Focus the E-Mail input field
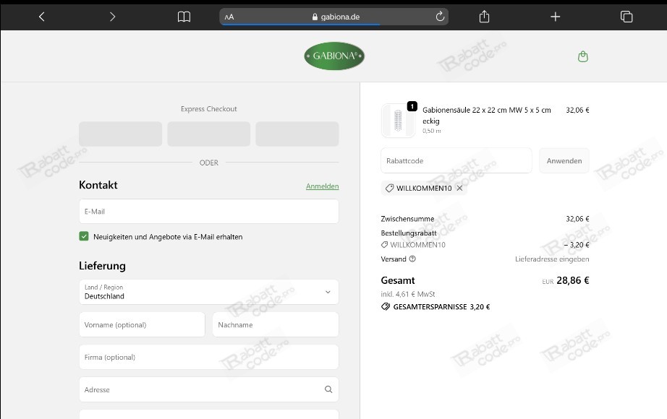Screen dimensions: 667x419 (209, 211)
